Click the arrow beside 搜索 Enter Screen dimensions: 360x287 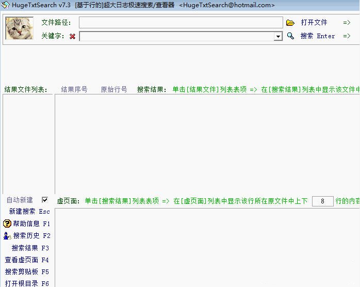point(347,36)
